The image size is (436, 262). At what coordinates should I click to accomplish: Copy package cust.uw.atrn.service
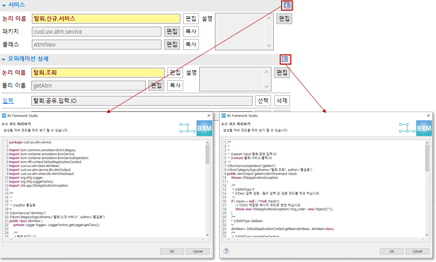coord(191,31)
